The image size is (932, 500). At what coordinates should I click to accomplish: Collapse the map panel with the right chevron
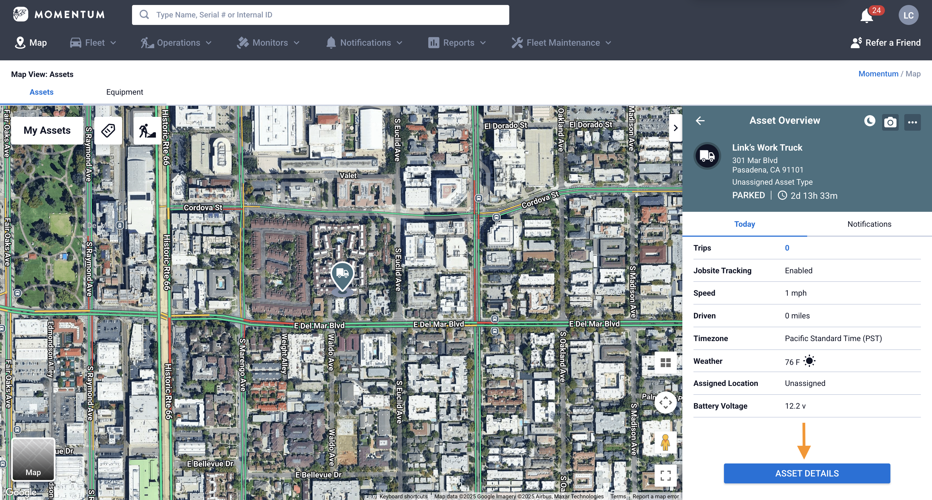(675, 127)
